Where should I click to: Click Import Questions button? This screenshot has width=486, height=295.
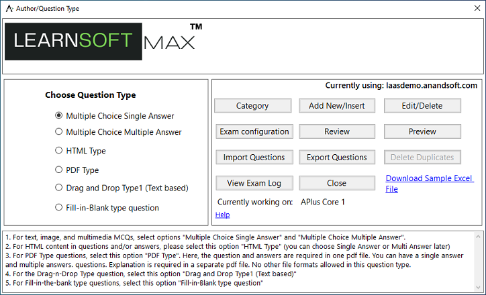(x=254, y=158)
